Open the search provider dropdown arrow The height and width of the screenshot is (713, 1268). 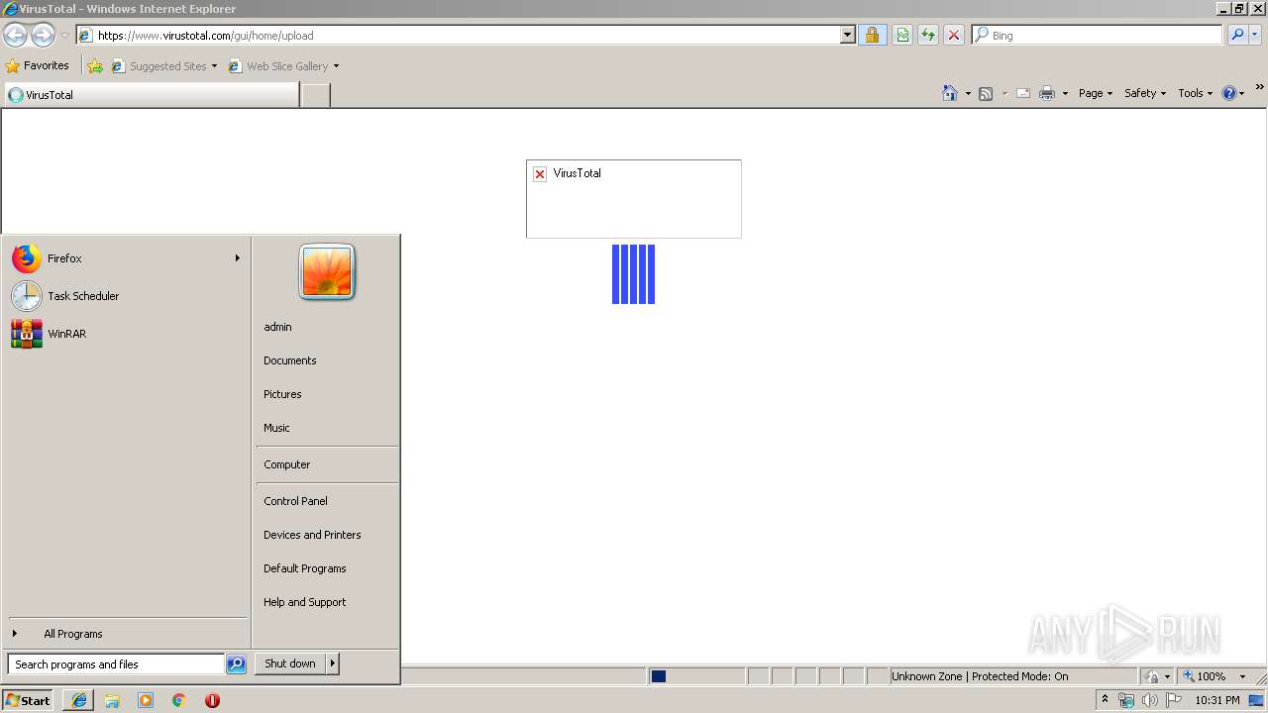point(1255,35)
